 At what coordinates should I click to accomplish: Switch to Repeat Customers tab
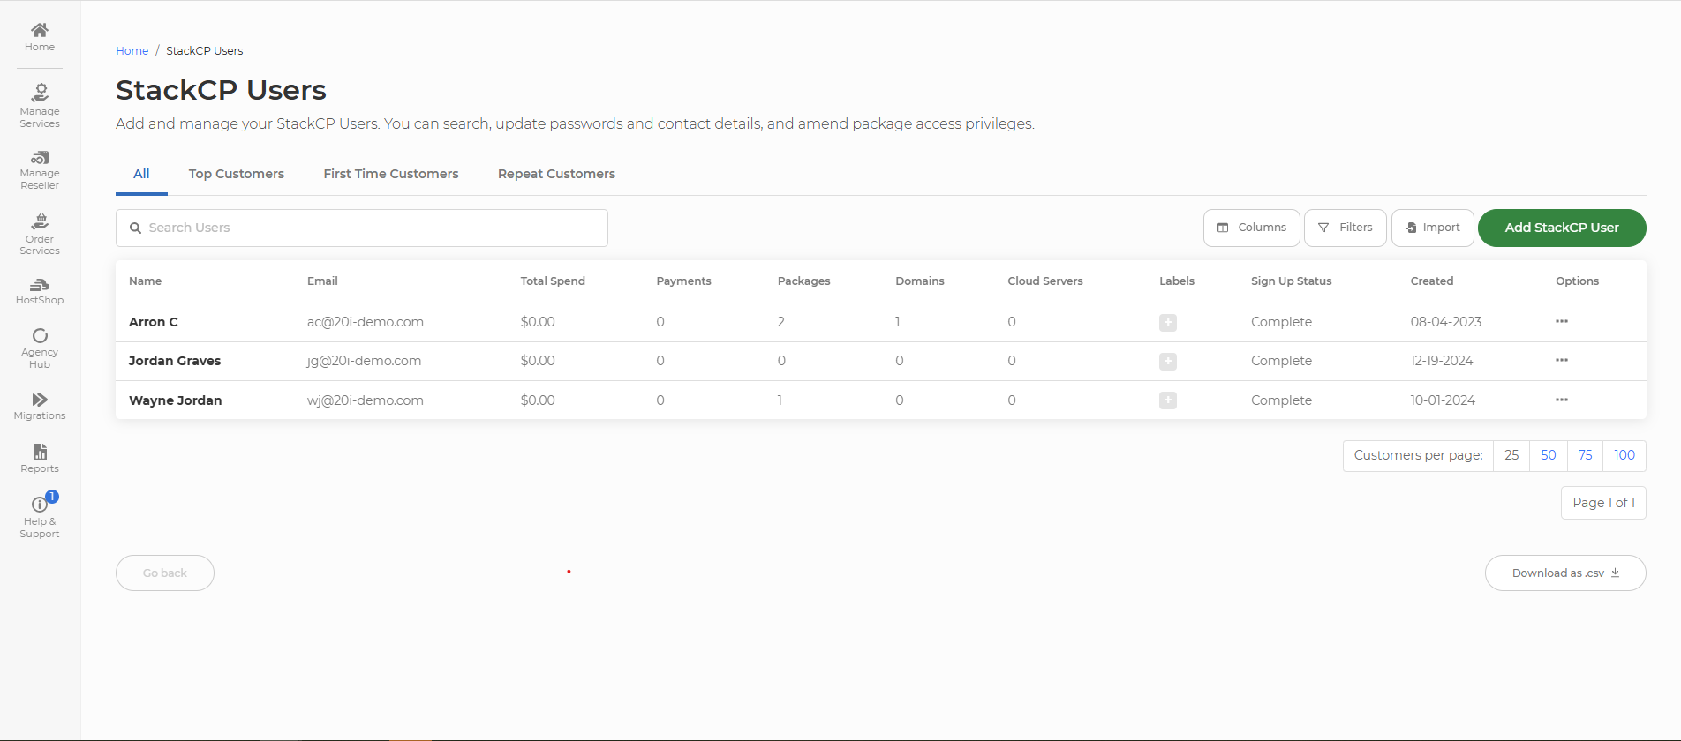pyautogui.click(x=556, y=174)
